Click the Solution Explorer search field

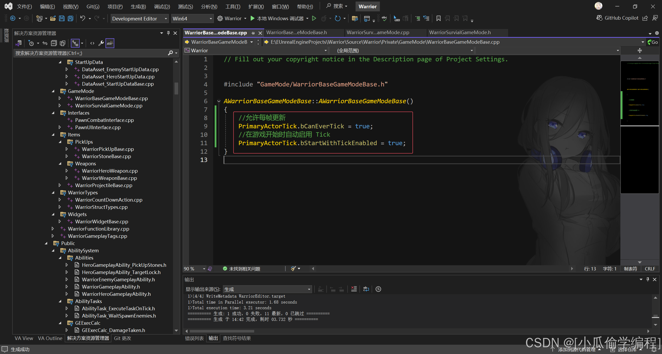point(91,53)
